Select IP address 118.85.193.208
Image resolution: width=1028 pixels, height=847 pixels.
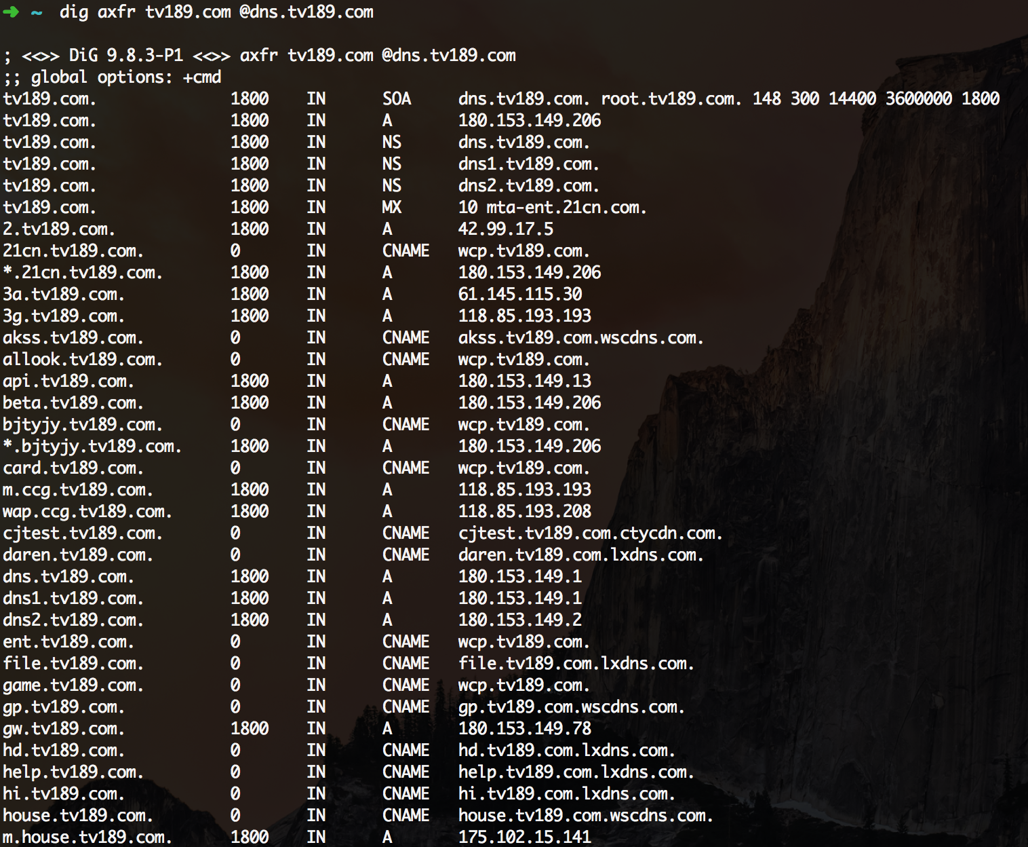[x=525, y=512]
